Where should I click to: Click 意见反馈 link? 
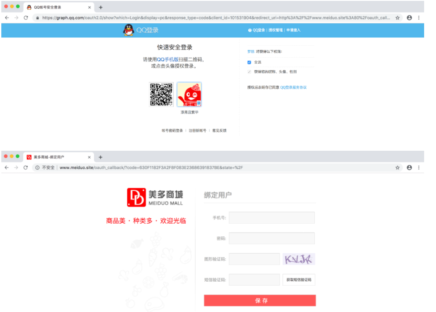(219, 131)
